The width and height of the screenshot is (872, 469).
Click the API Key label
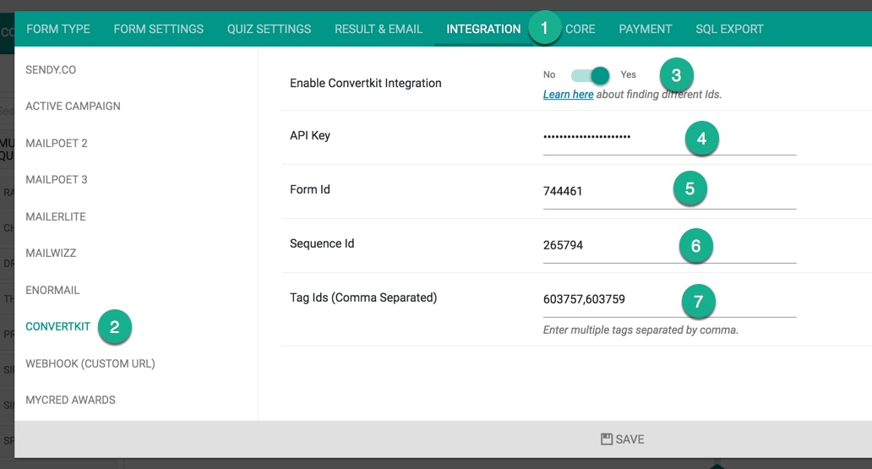(x=310, y=136)
